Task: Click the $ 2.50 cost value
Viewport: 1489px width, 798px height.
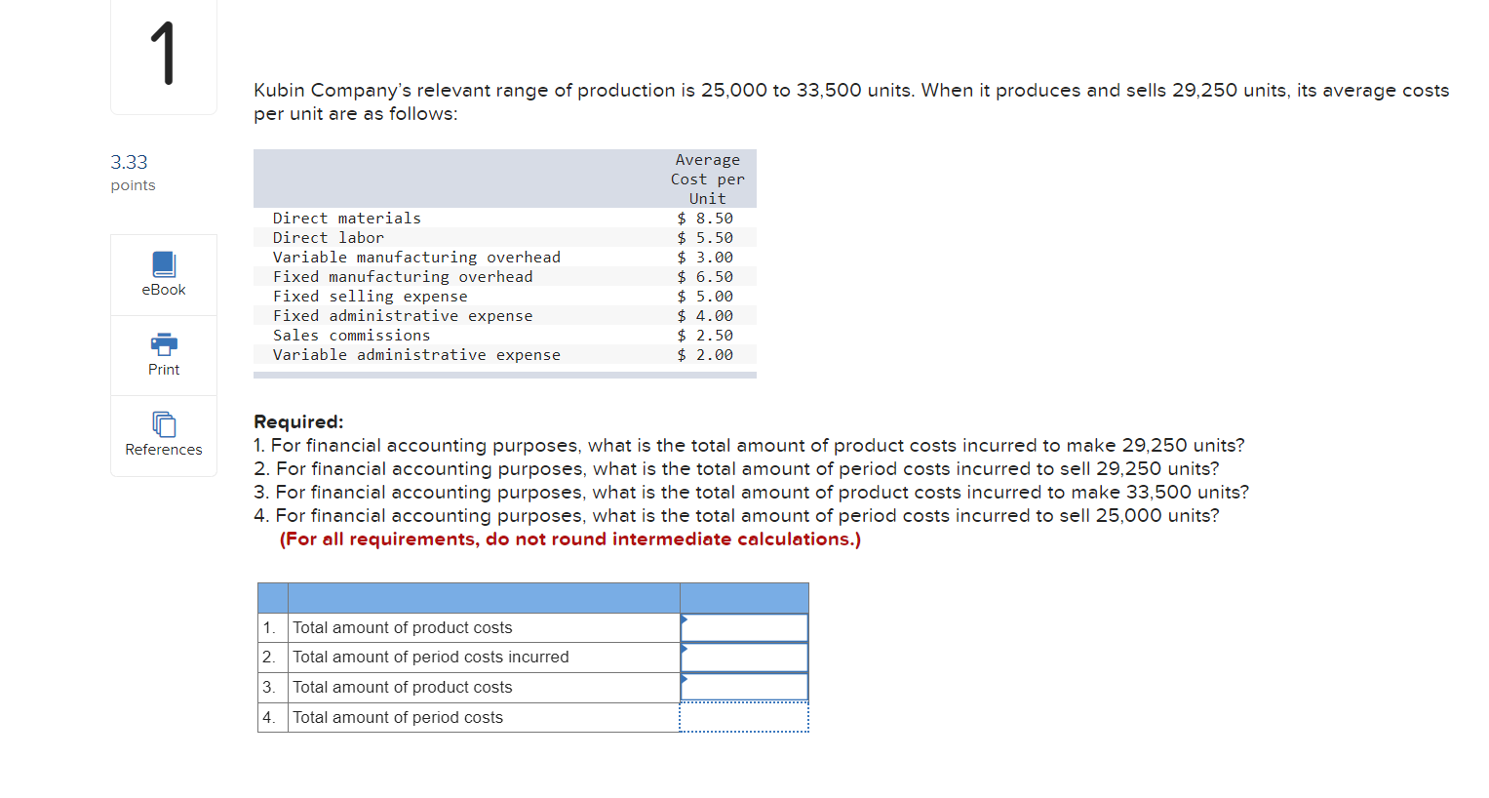Action: [705, 336]
